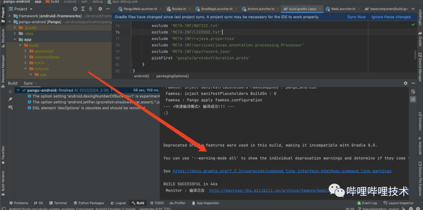Click the Expand All icon in Project toolbar

coord(83,9)
